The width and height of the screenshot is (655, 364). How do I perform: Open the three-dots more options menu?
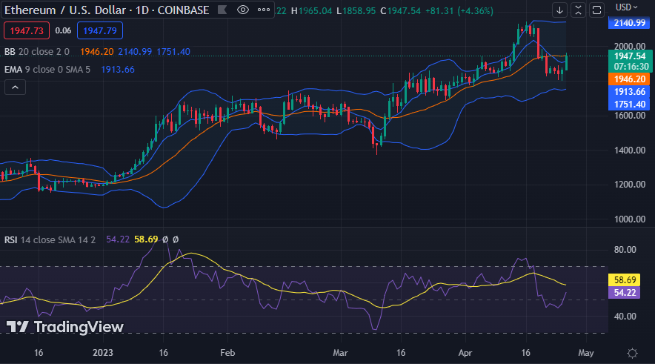pos(264,10)
